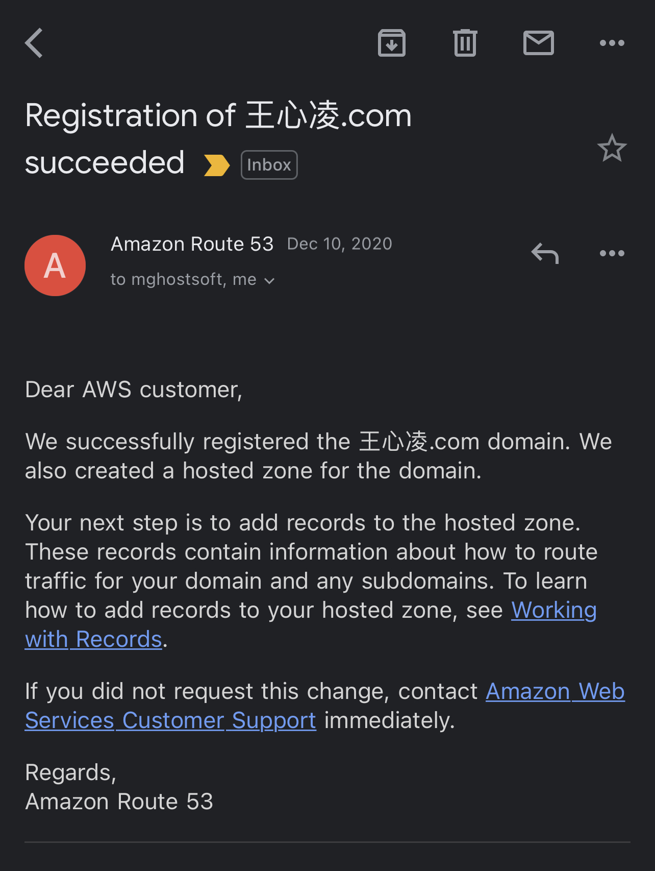Reply to the Amazon Route 53 message

click(545, 253)
